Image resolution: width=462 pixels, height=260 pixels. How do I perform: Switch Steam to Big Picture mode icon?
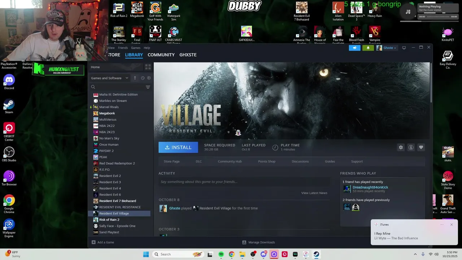pos(404,48)
